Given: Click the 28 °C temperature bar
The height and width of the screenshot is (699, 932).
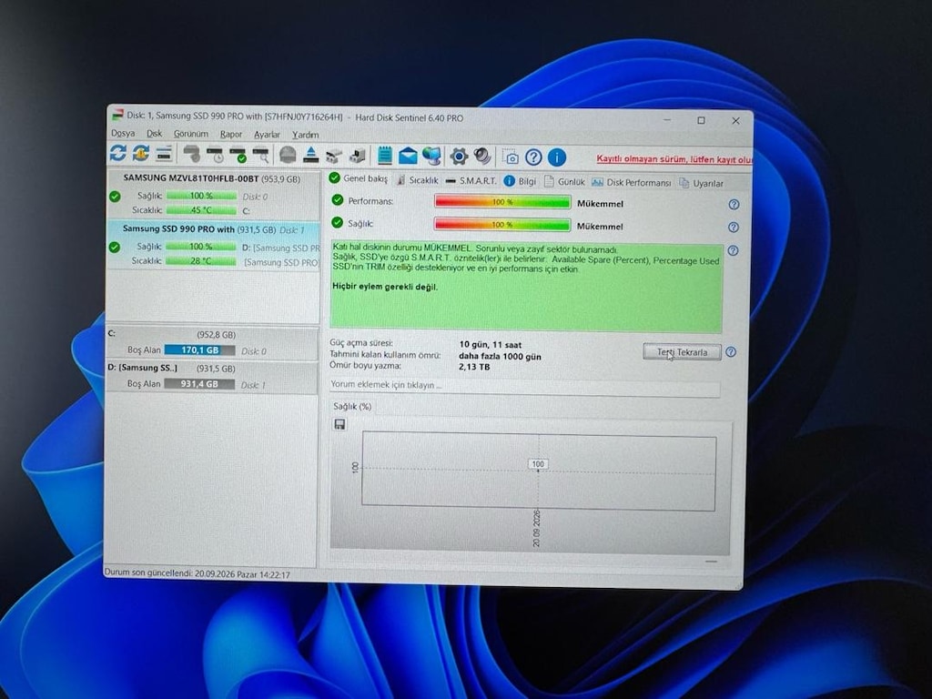Looking at the screenshot, I should 201,261.
